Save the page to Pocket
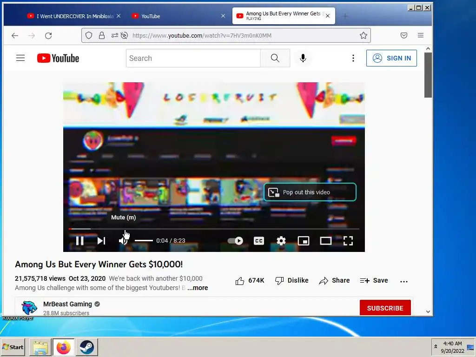The image size is (476, 357). pyautogui.click(x=404, y=35)
